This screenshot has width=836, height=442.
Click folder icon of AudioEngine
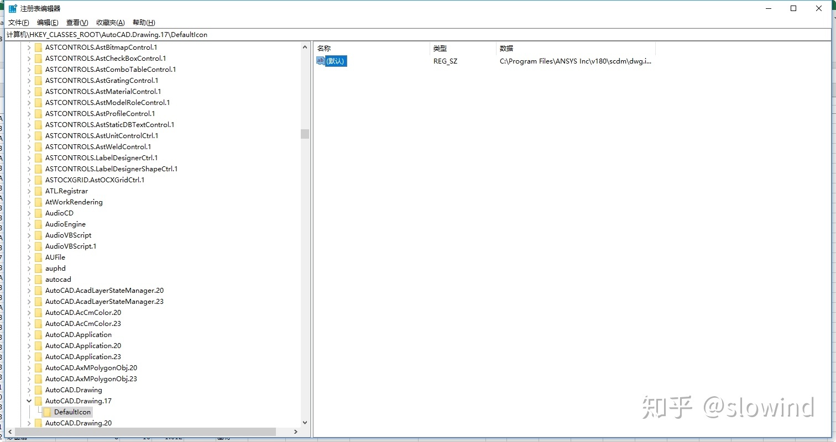click(38, 224)
